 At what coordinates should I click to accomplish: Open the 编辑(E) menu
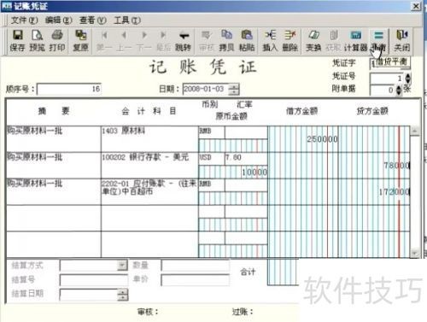58,20
